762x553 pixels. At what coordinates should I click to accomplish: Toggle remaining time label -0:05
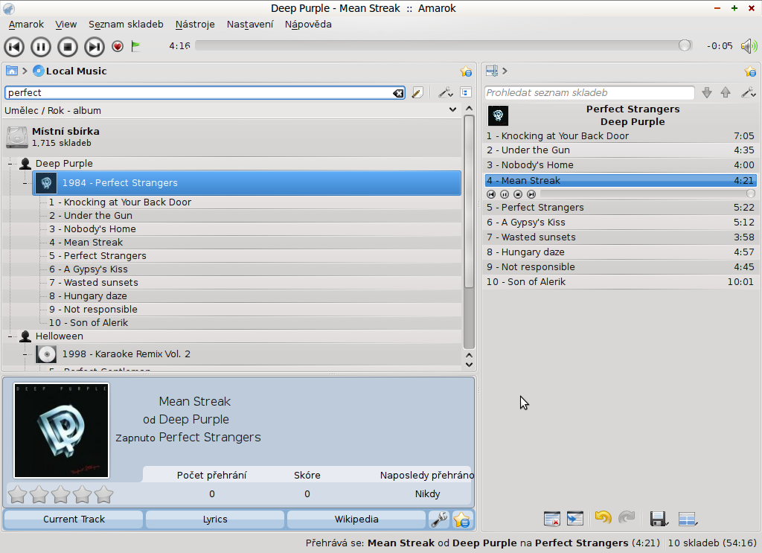pyautogui.click(x=720, y=46)
